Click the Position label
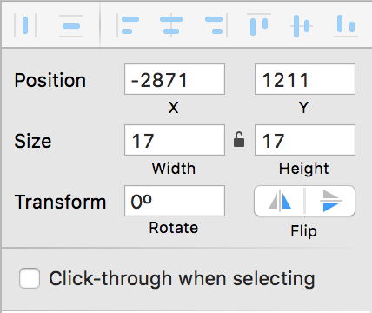372x313 pixels. 50,80
